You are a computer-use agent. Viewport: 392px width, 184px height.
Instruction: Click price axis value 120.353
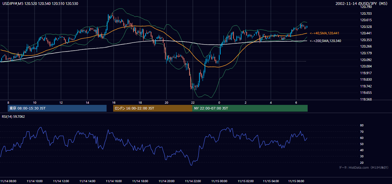(x=366, y=40)
